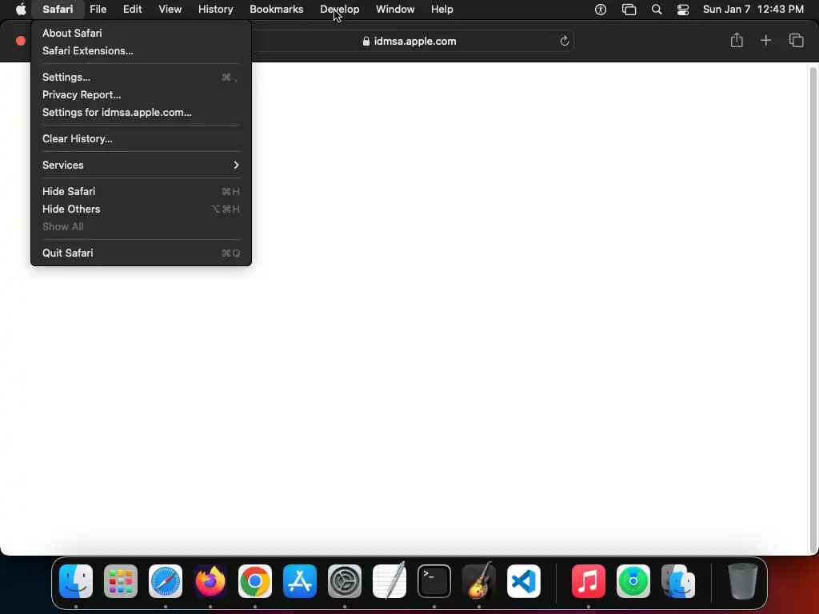
Task: Click the Finder-style icon next to Trash
Action: [x=678, y=581]
